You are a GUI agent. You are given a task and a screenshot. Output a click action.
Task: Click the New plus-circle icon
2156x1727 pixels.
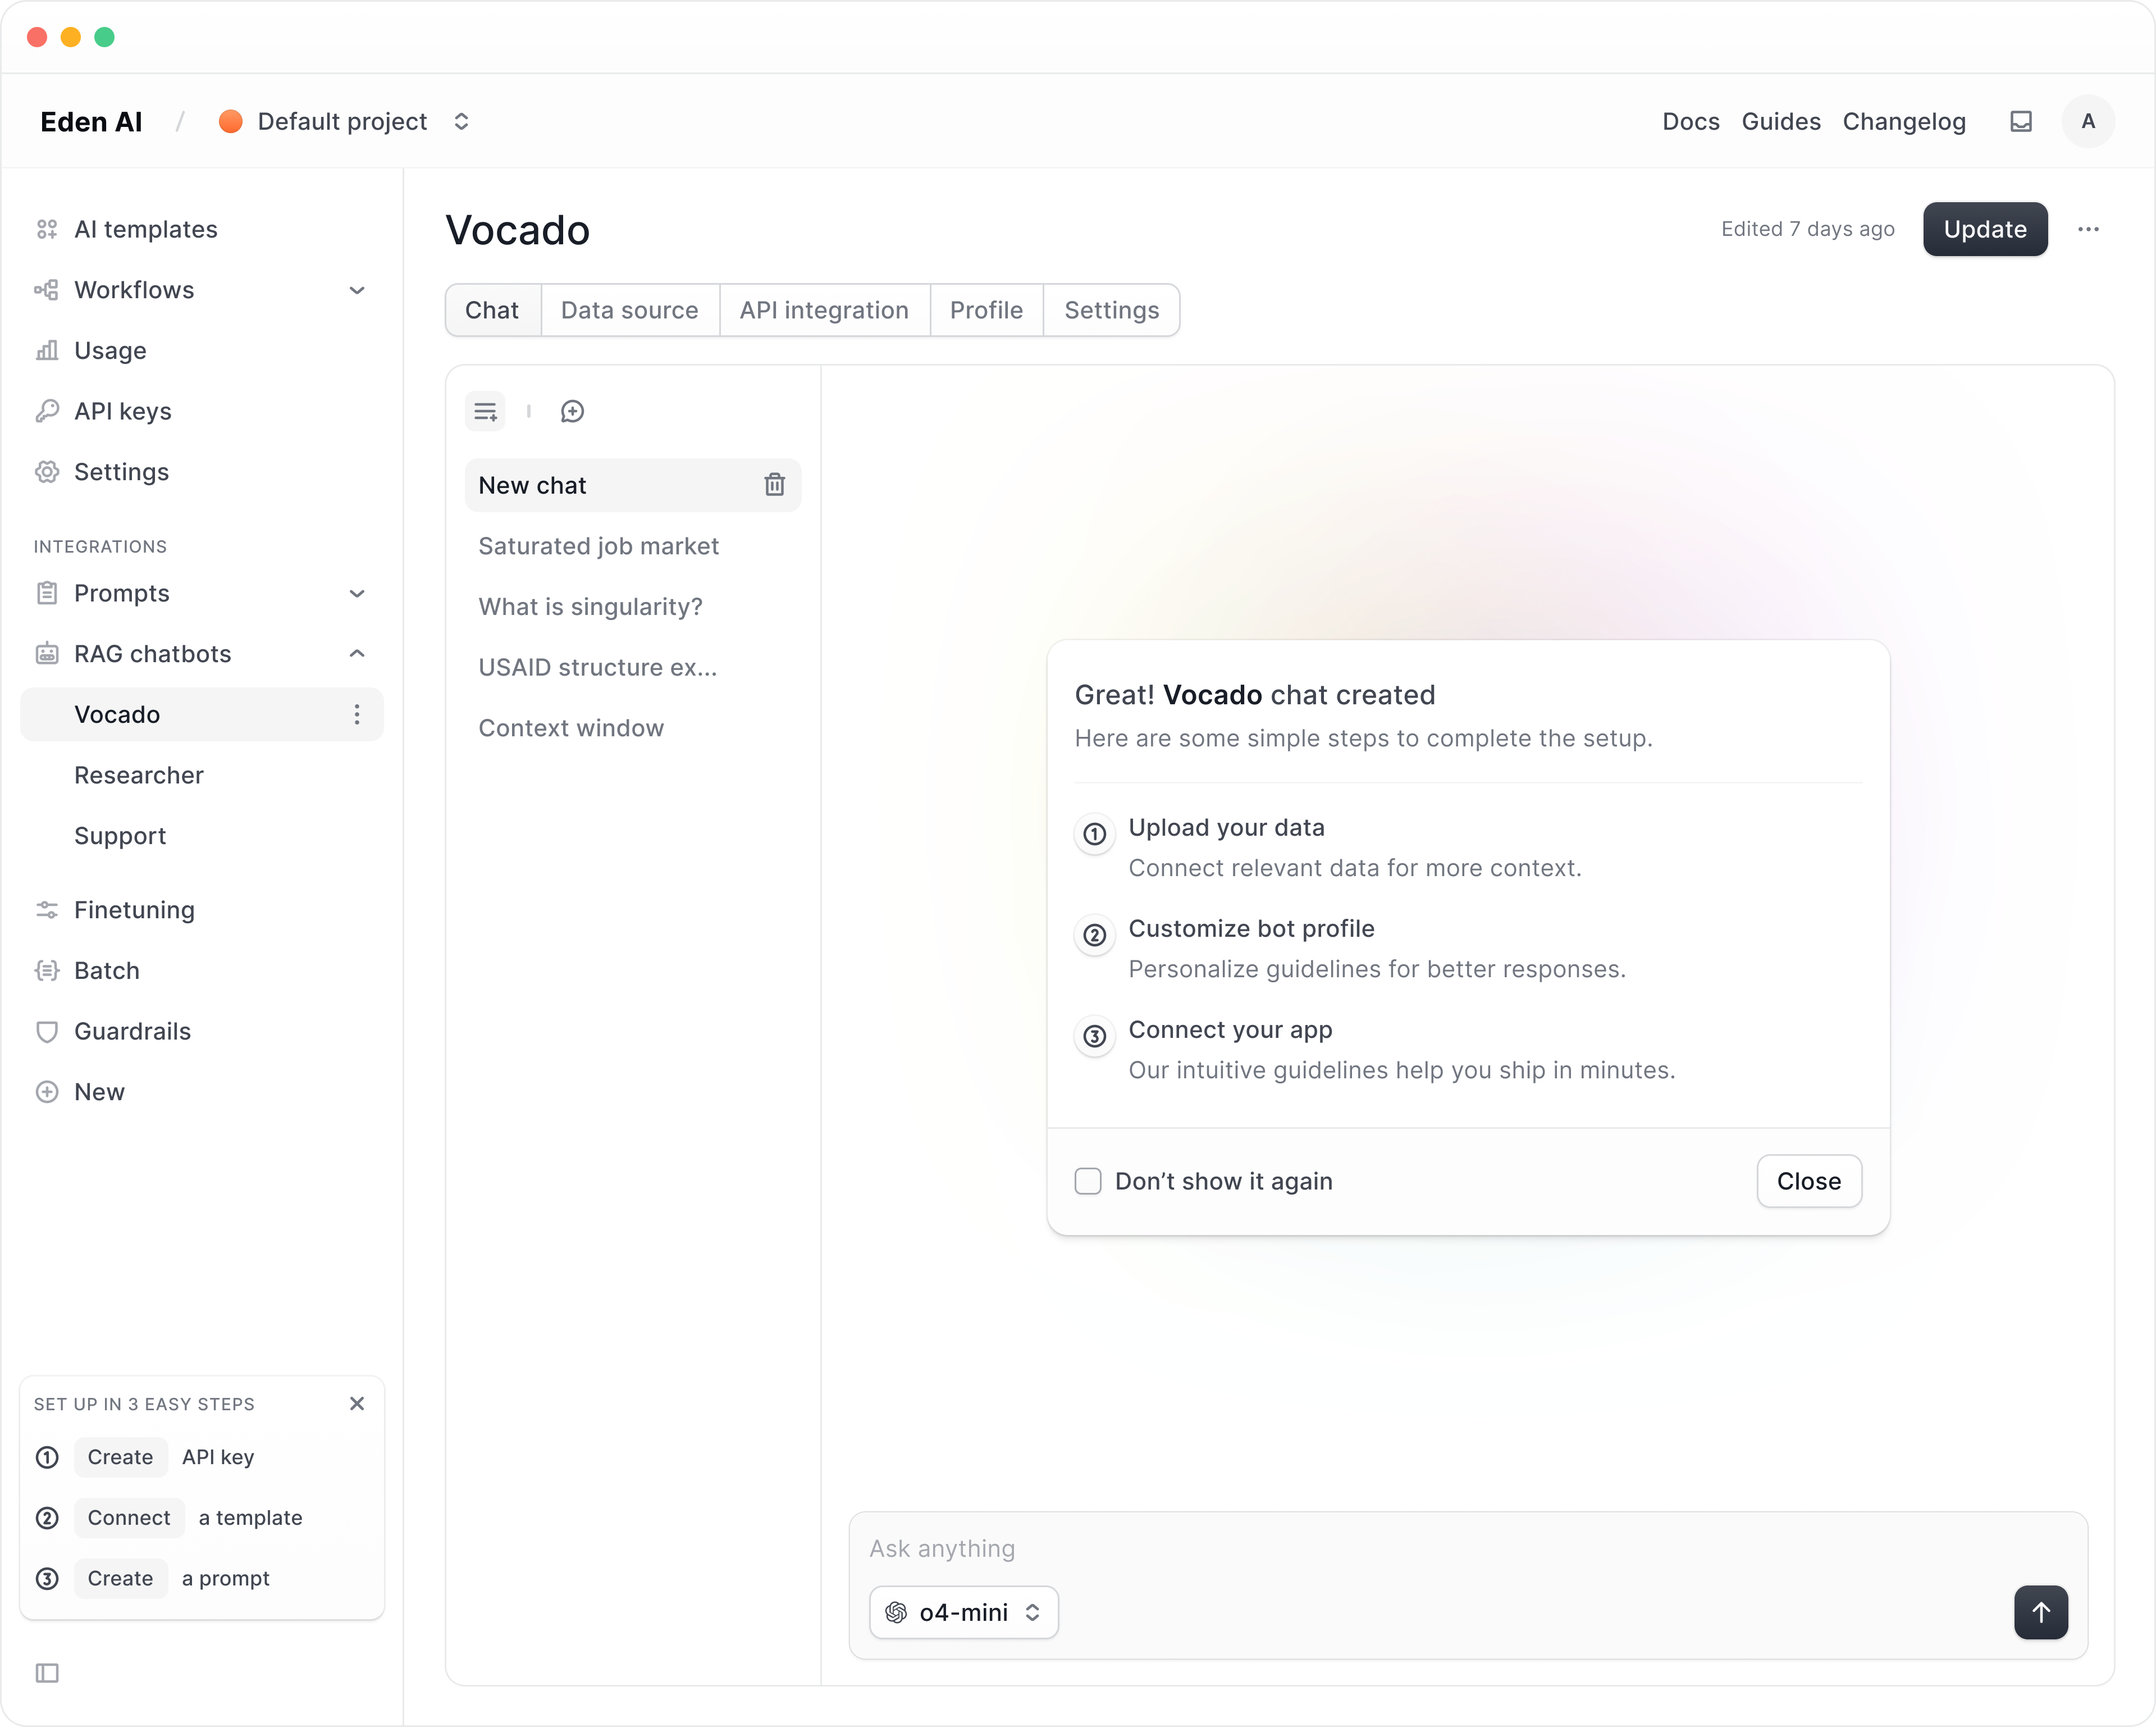[47, 1092]
